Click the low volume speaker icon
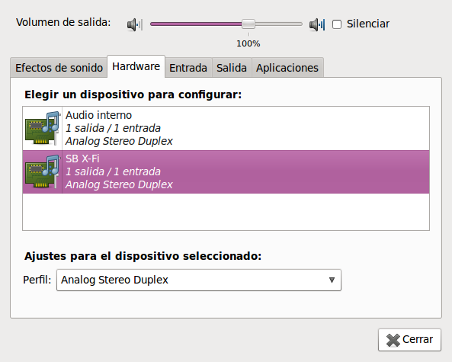 pos(135,24)
